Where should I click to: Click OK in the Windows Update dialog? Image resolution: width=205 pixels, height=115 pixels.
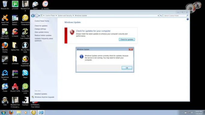(127, 68)
